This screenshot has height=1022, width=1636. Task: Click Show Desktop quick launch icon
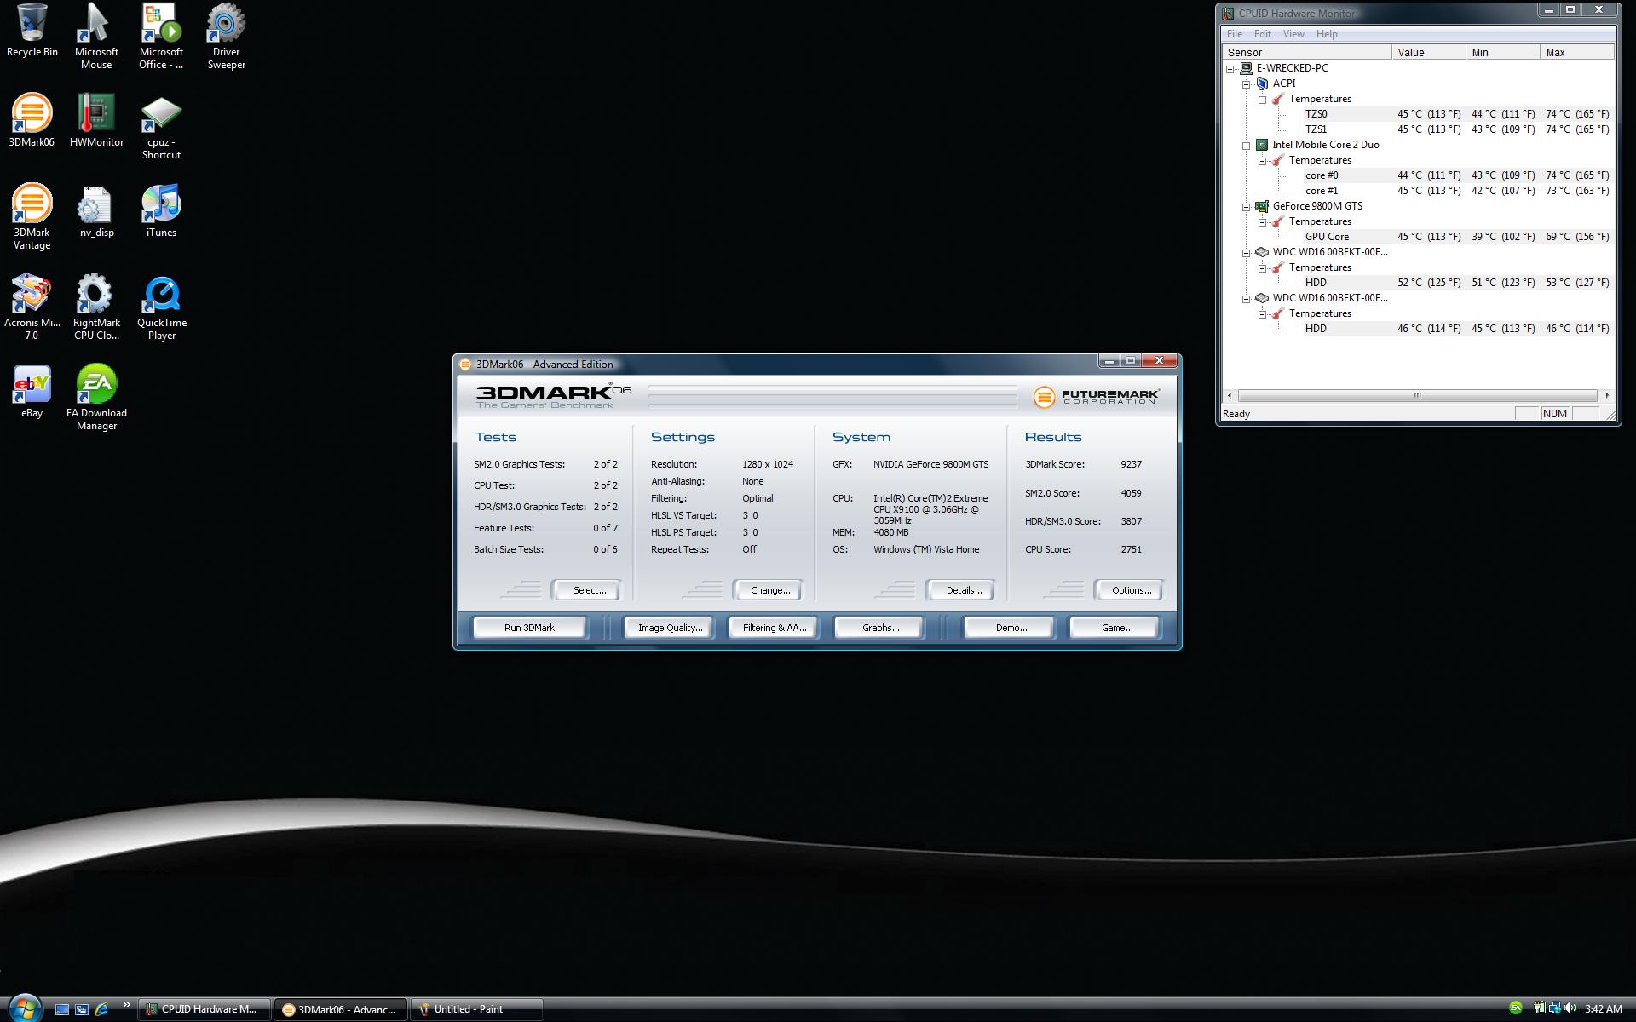(x=61, y=1009)
